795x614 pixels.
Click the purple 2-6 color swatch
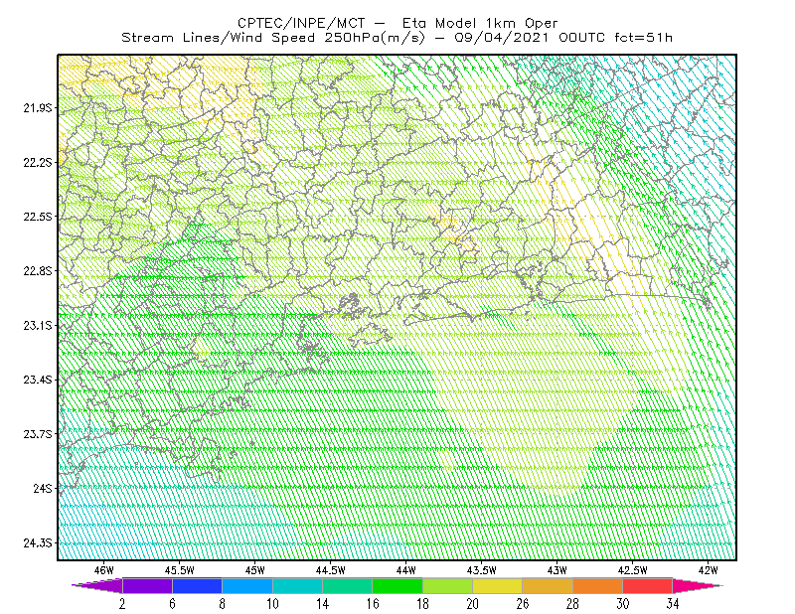click(x=147, y=585)
